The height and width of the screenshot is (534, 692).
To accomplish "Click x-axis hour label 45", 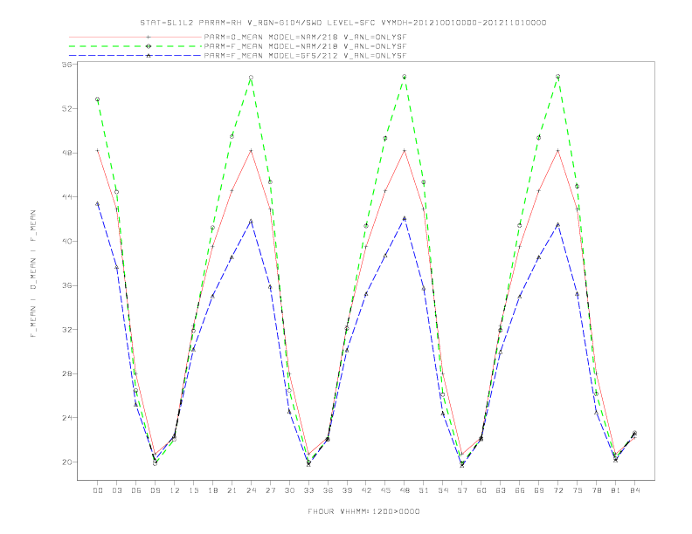I will 385,490.
